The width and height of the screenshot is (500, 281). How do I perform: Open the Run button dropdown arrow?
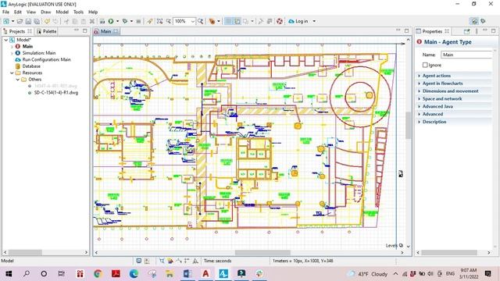(118, 21)
